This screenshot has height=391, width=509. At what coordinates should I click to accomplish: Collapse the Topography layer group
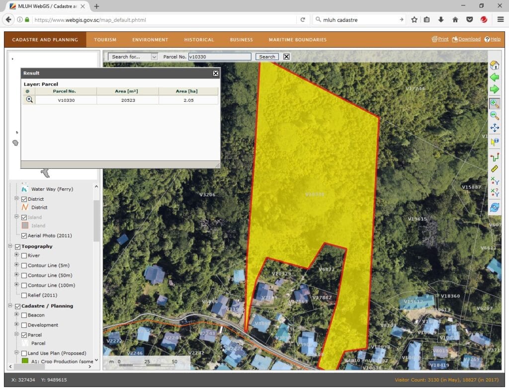point(11,246)
